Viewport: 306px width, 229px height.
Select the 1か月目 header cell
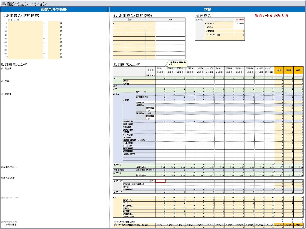(x=161, y=72)
